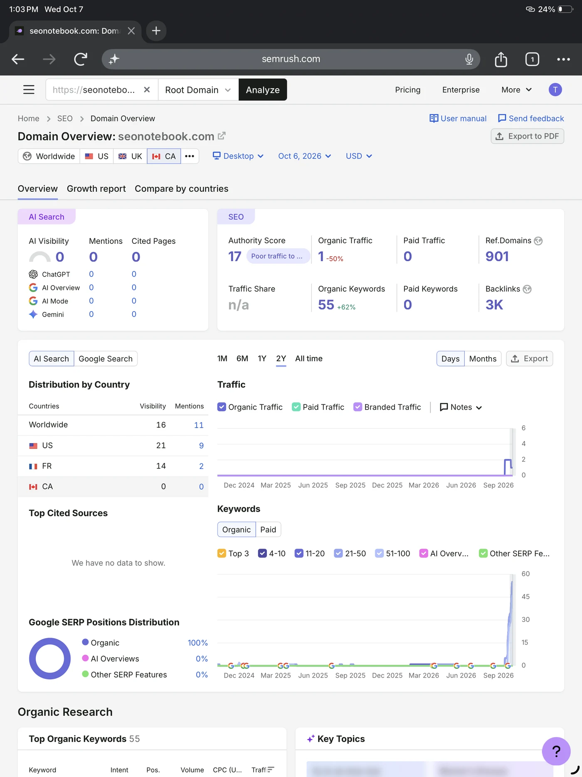Viewport: 582px width, 777px height.
Task: Open the user profile avatar T
Action: pyautogui.click(x=555, y=89)
